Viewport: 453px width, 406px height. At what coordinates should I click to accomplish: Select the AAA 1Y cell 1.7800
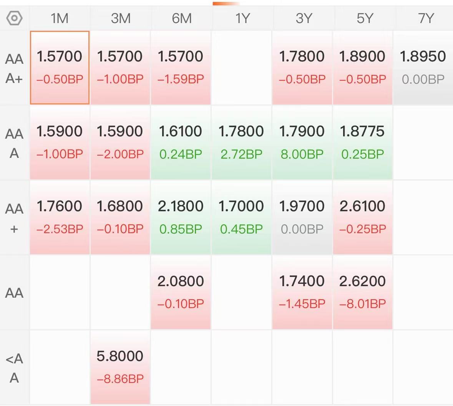[241, 143]
